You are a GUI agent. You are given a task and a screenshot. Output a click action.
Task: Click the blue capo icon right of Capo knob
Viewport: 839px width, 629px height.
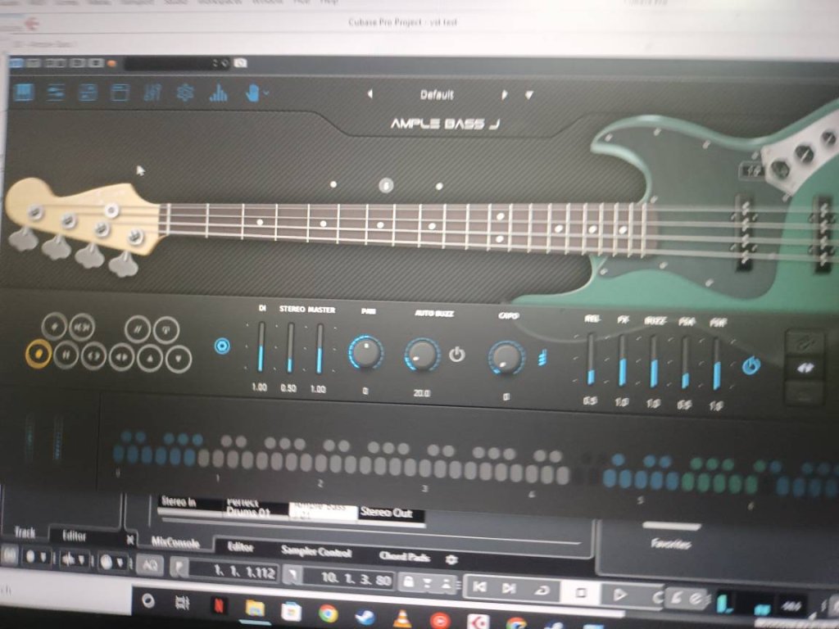[x=542, y=359]
